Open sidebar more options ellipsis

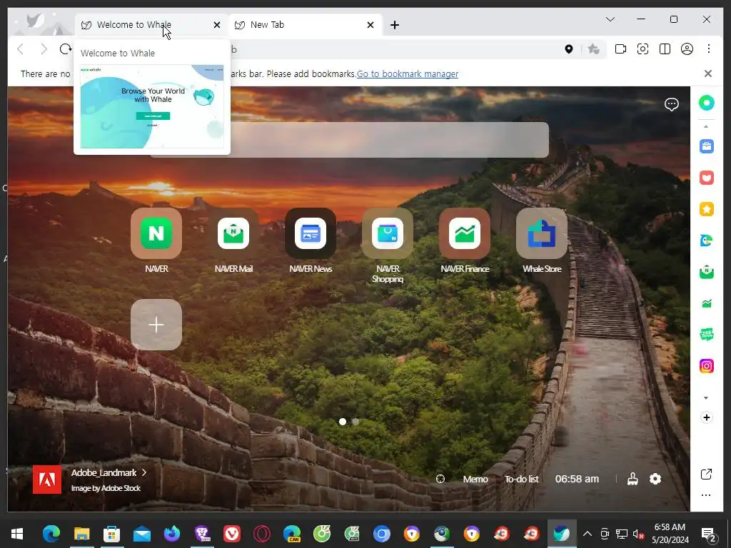tap(706, 495)
